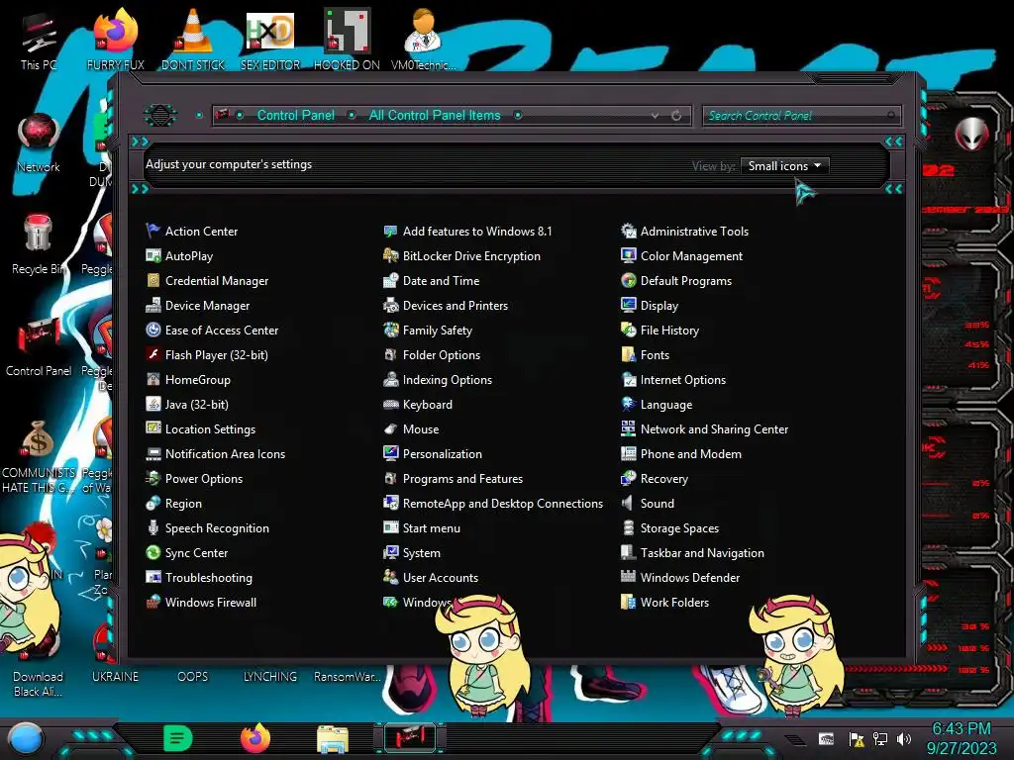Open File Explorer from the taskbar
The width and height of the screenshot is (1014, 760).
[x=333, y=739]
